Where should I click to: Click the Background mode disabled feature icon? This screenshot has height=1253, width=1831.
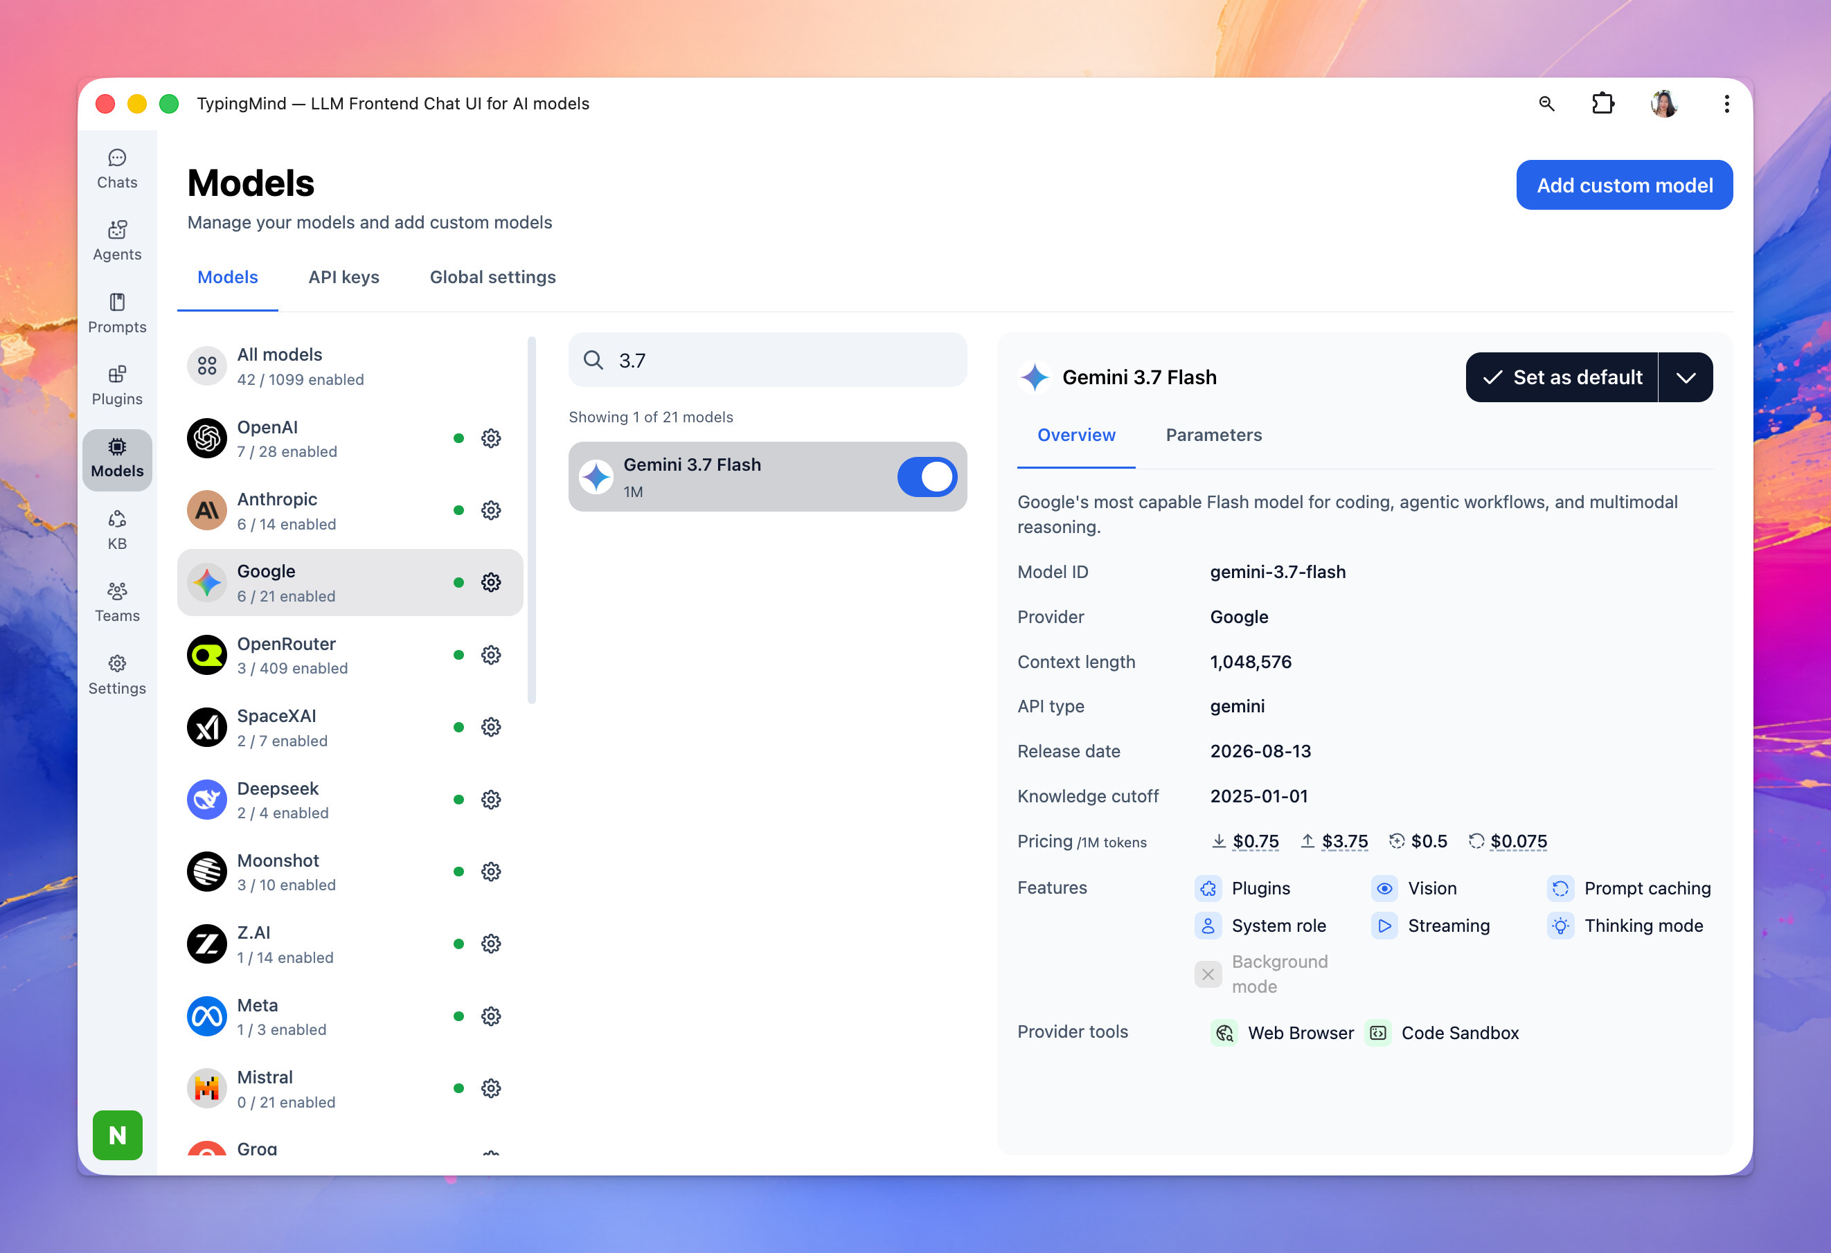click(x=1208, y=974)
